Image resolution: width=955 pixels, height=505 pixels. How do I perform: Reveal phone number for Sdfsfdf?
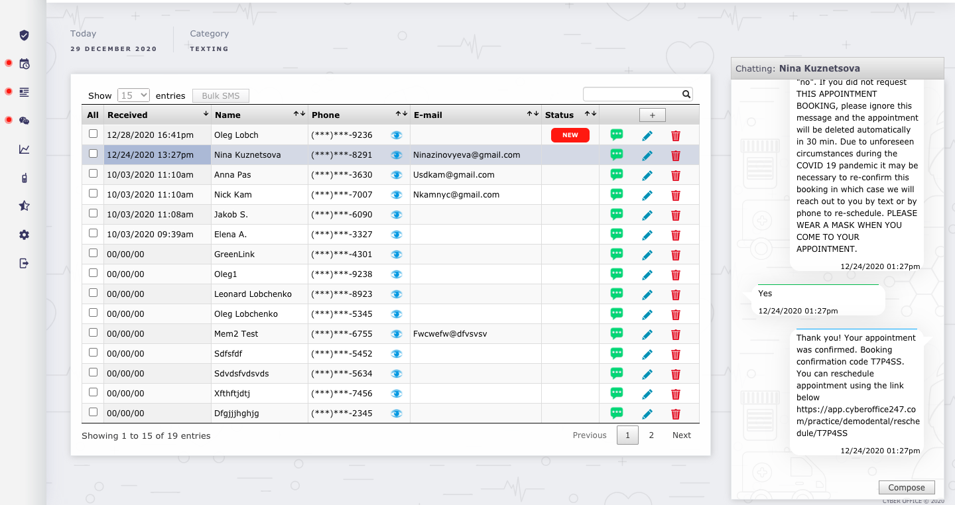coord(397,354)
